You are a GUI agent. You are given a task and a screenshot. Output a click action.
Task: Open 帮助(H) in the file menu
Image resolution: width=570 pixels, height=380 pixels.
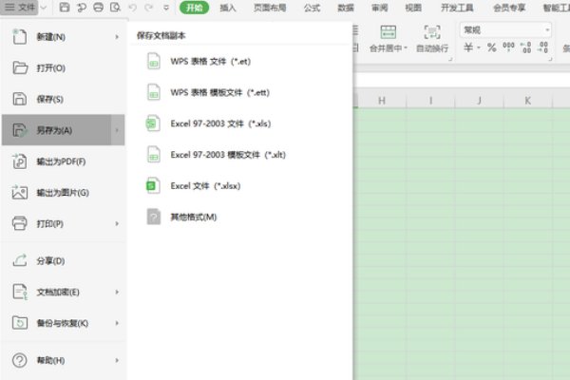tap(64, 360)
